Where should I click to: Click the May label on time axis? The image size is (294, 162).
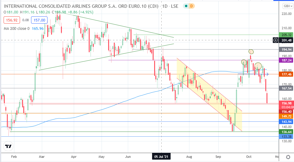point(102,157)
